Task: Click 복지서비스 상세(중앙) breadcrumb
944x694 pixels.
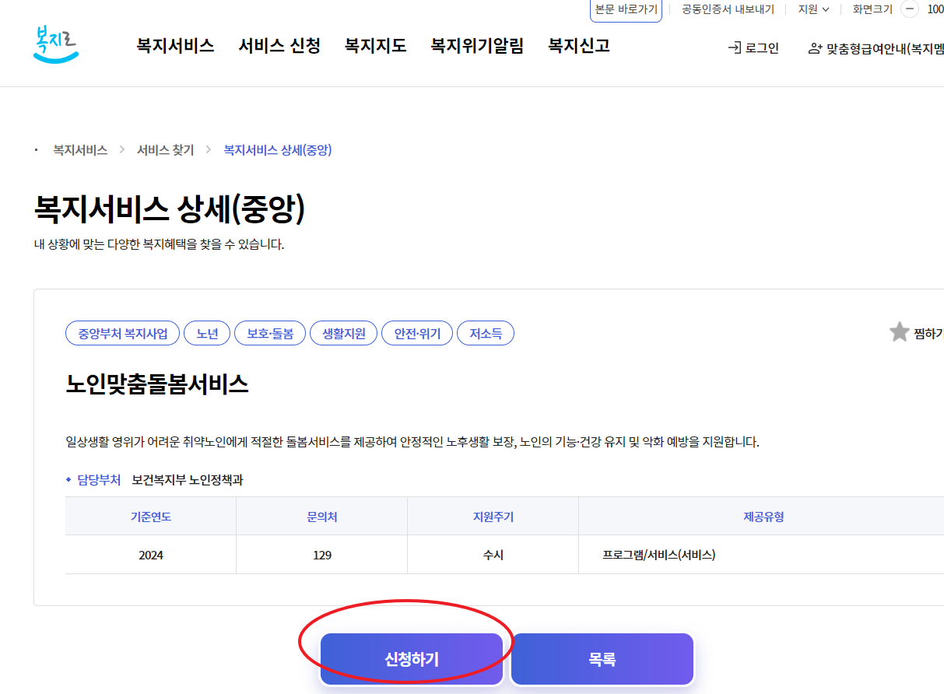Action: tap(278, 149)
